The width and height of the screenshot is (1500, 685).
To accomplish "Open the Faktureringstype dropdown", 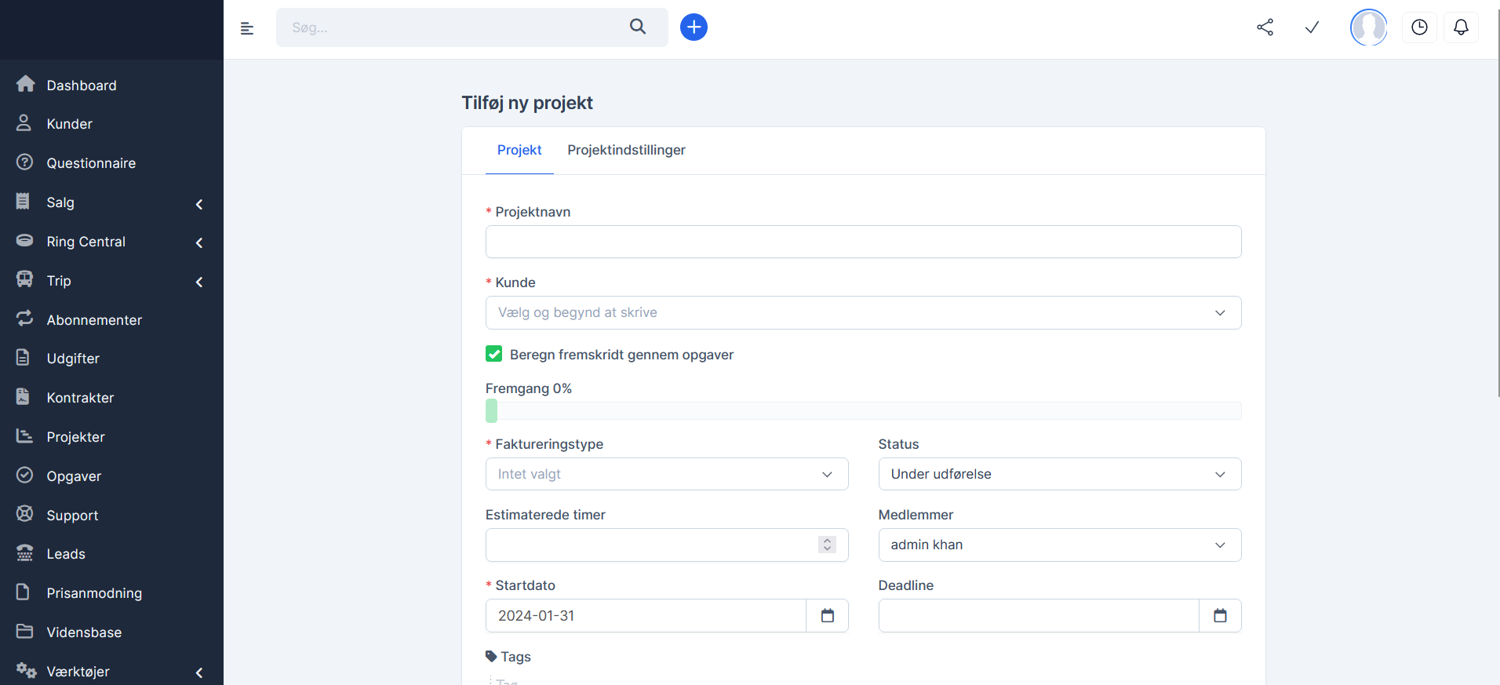I will point(667,474).
